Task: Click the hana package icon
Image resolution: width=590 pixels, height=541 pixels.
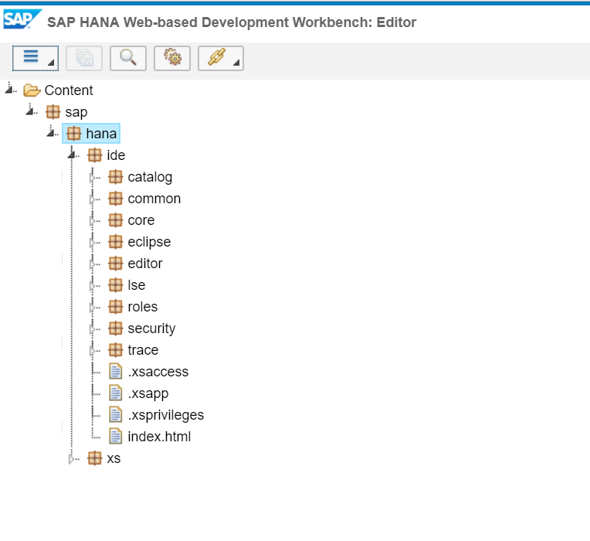Action: [x=74, y=134]
